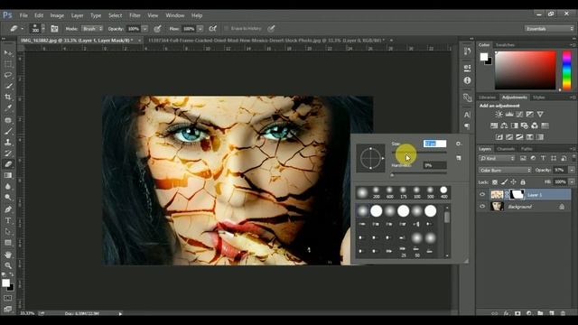Viewport: 578px width, 325px height.
Task: Choose the recent brush labeled 175
Action: coord(403,192)
